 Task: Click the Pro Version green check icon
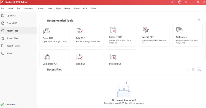coord(2,104)
